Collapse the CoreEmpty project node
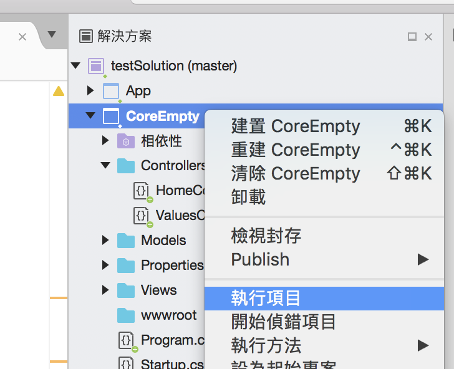This screenshot has width=454, height=369. (90, 115)
